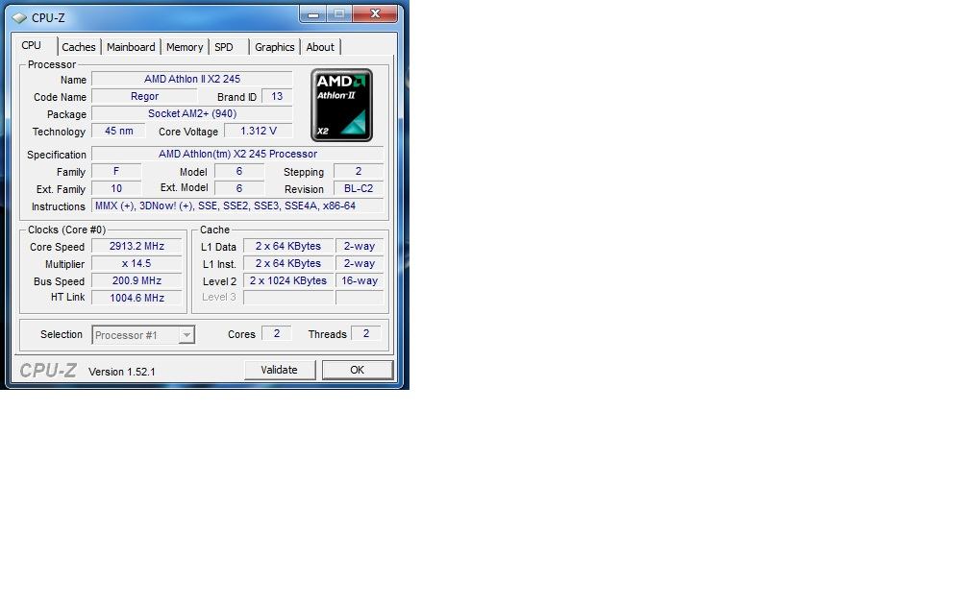
Task: Click the OK button
Action: (x=358, y=370)
